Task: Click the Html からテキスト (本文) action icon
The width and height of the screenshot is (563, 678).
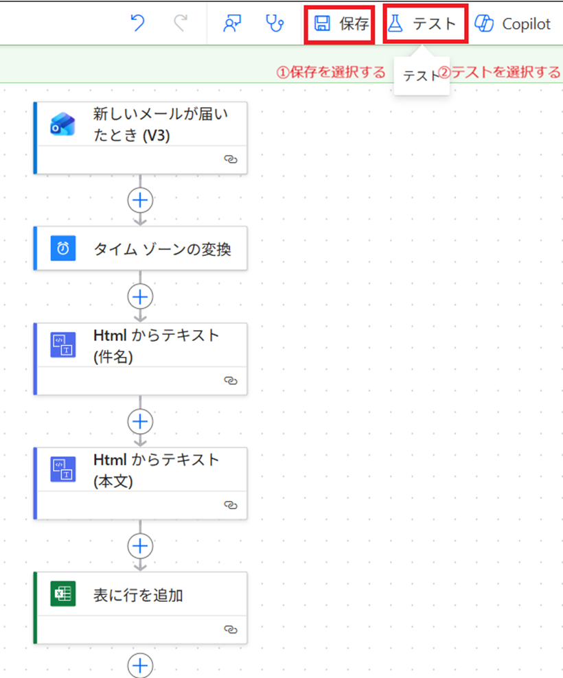Action: 63,469
